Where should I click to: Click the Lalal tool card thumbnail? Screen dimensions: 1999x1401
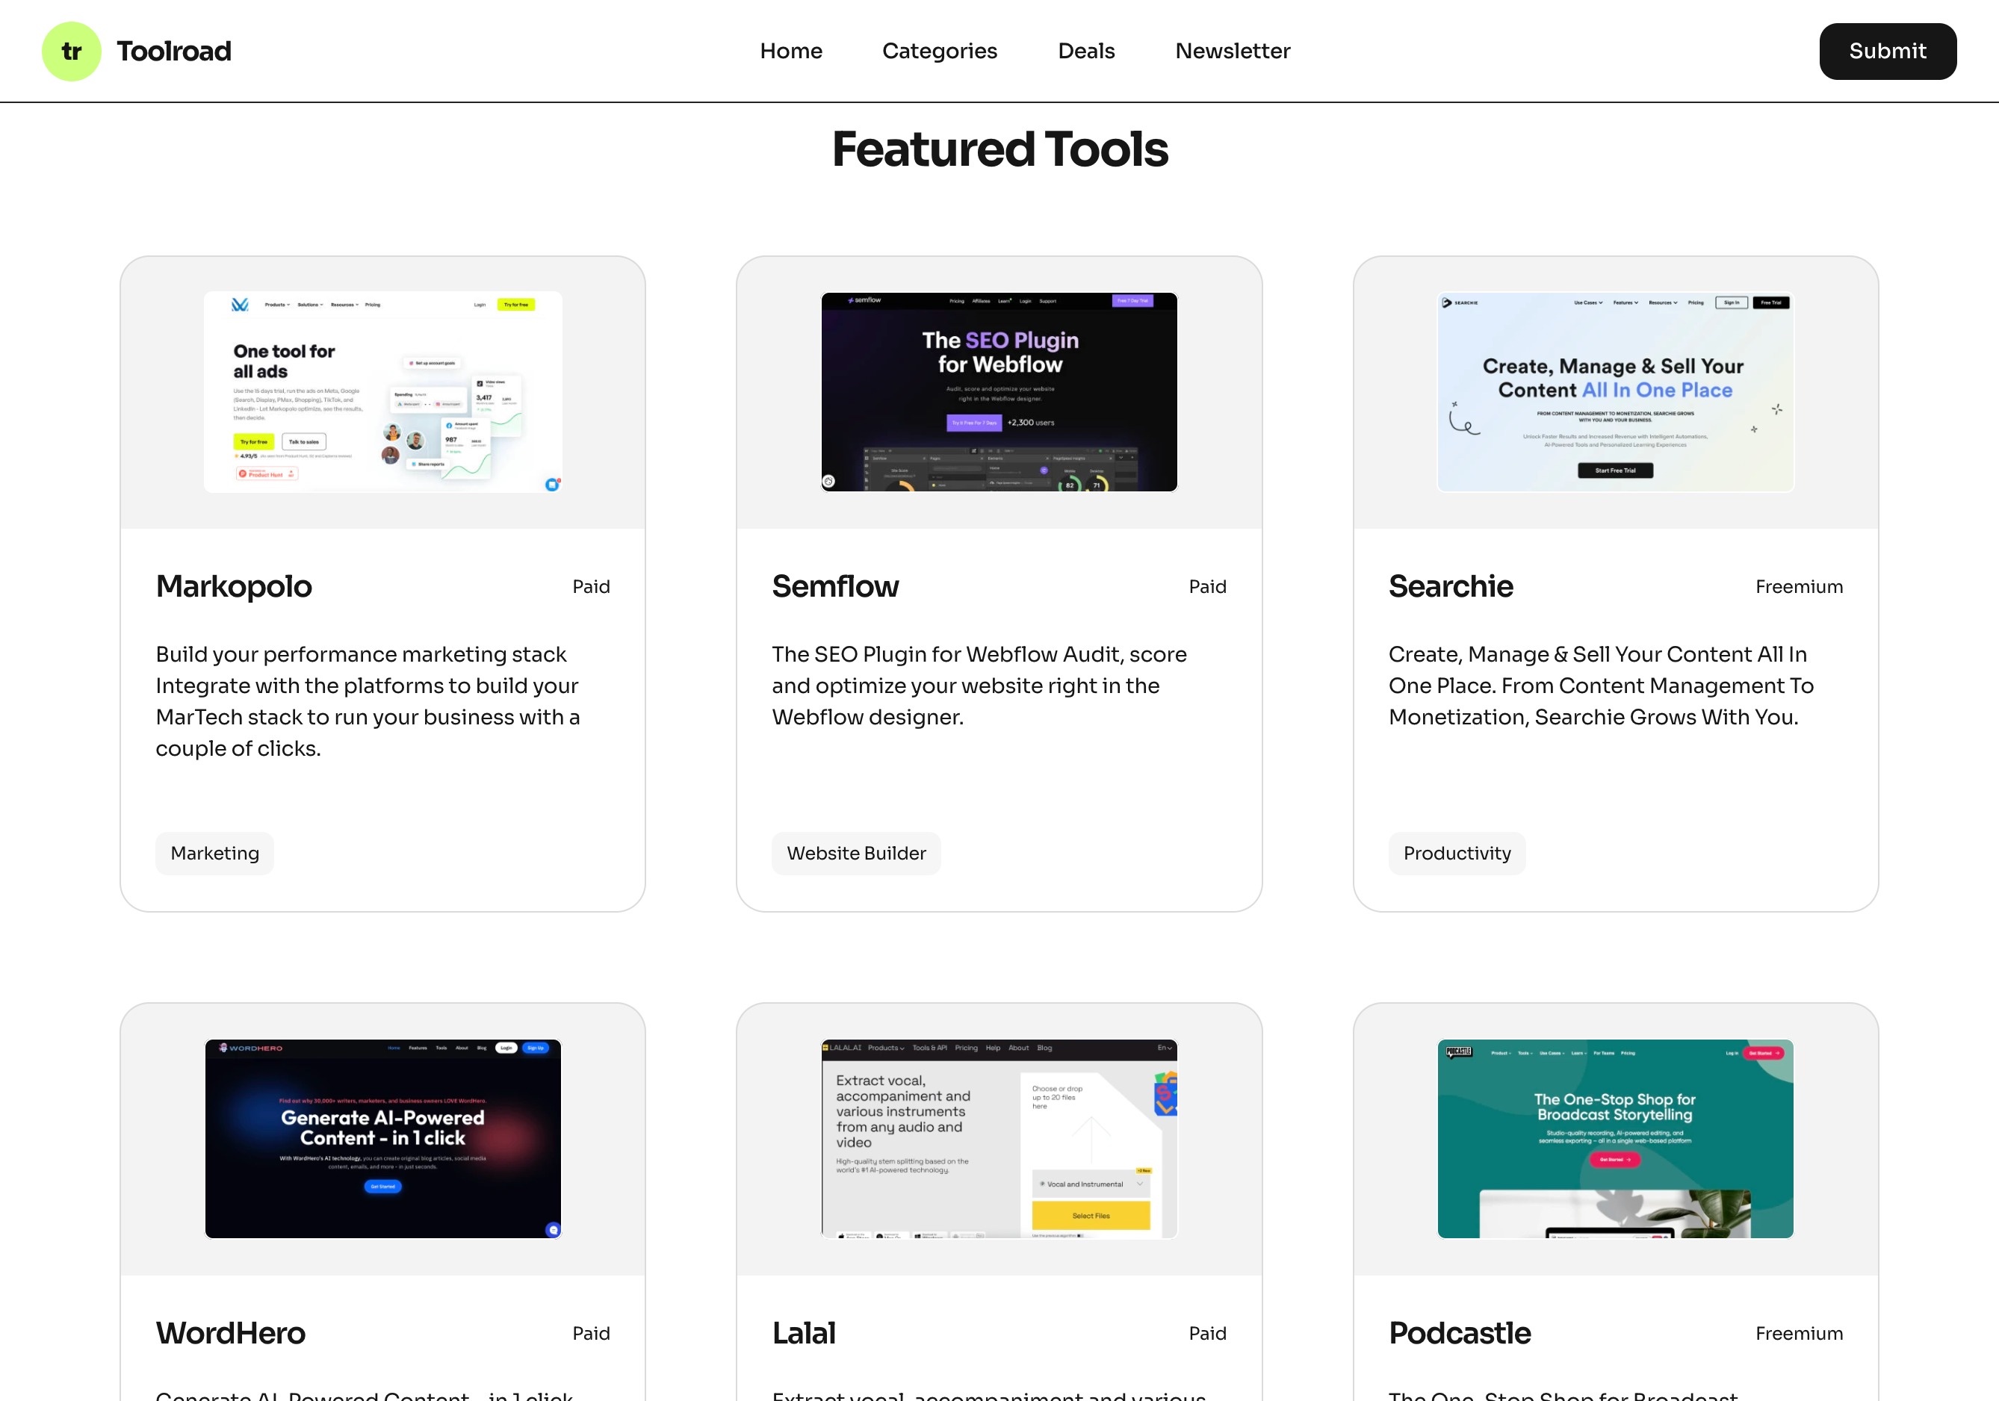(x=999, y=1138)
